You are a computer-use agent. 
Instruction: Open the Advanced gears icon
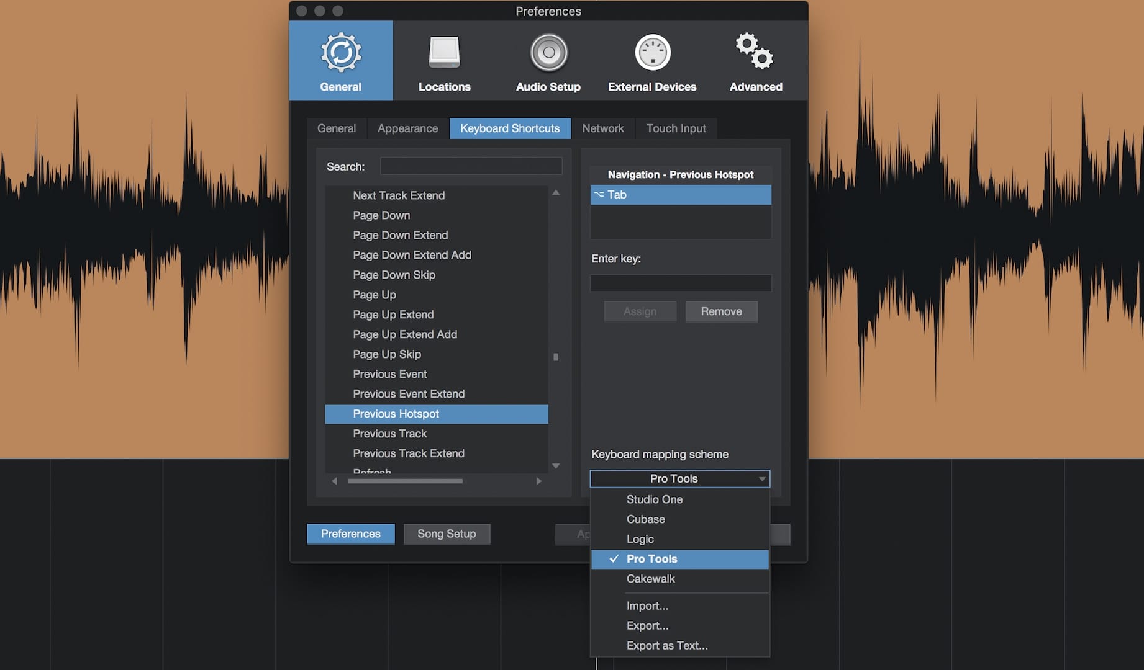755,52
